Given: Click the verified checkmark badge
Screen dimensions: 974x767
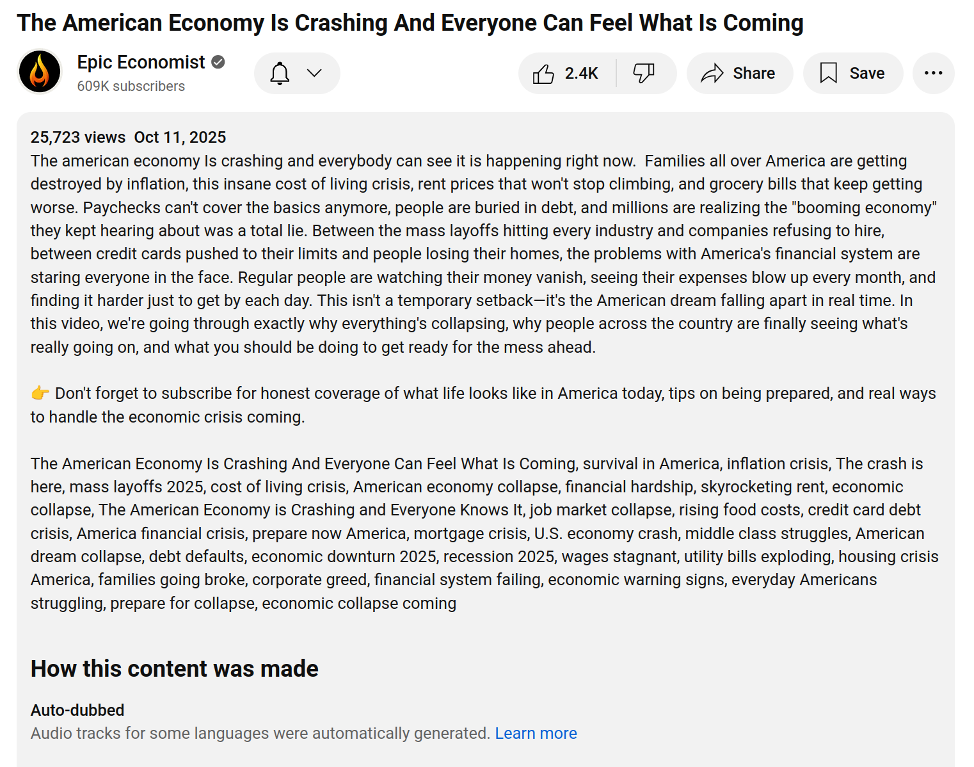Looking at the screenshot, I should [x=218, y=62].
